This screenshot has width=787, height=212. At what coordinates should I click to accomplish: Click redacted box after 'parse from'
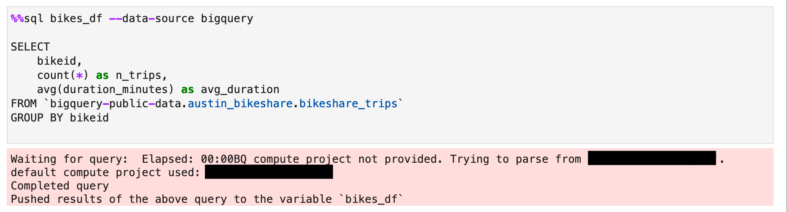(x=652, y=158)
